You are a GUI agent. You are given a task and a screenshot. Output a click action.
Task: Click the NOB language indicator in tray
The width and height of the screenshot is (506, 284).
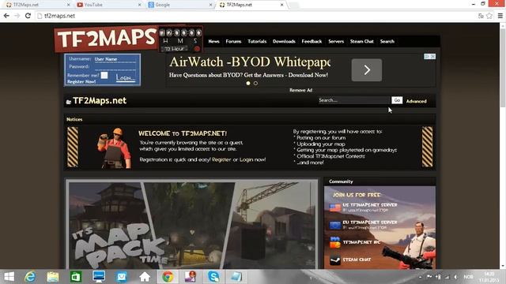coord(468,277)
